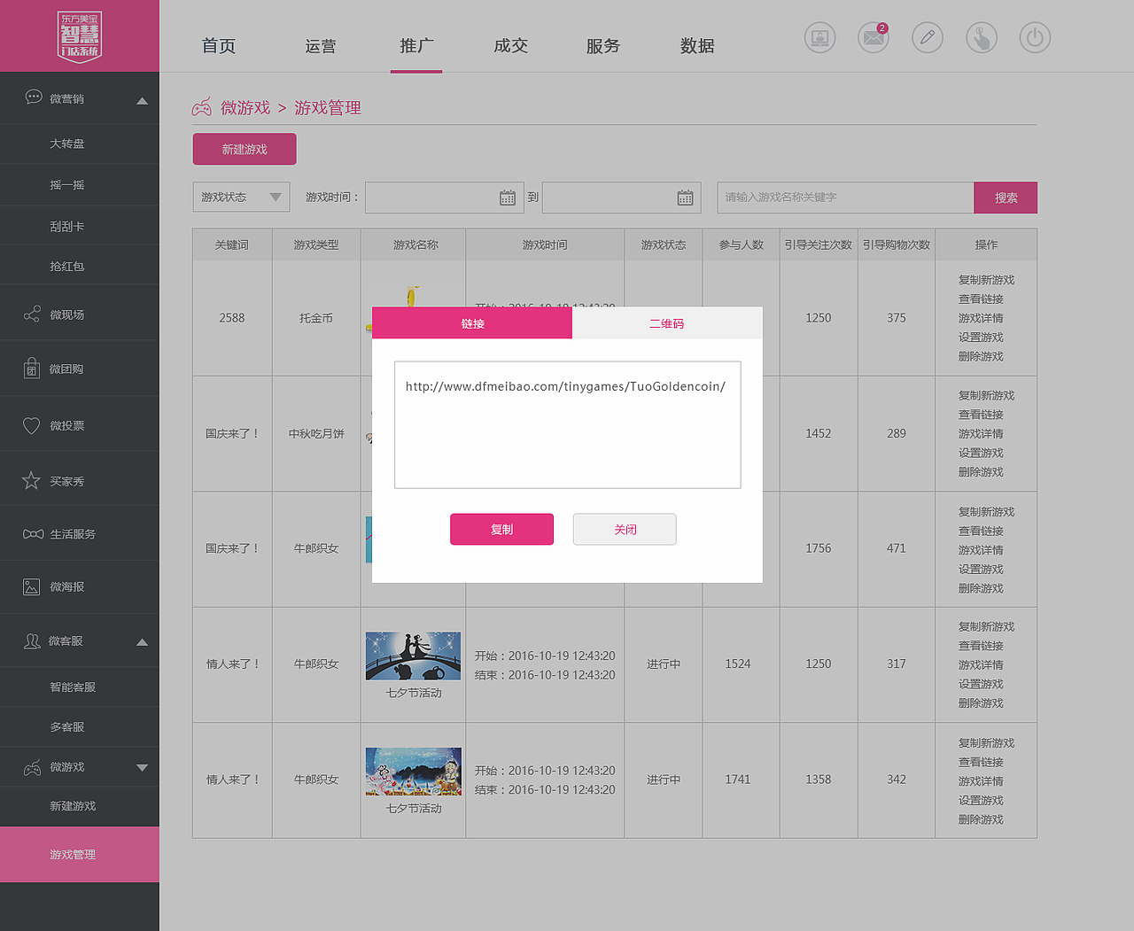
Task: Click the 生活服务 bow icon
Action: (33, 534)
